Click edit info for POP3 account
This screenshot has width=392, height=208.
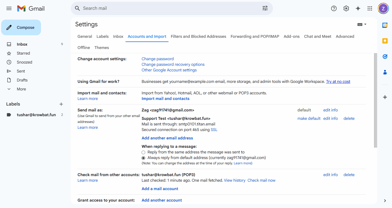331,175
